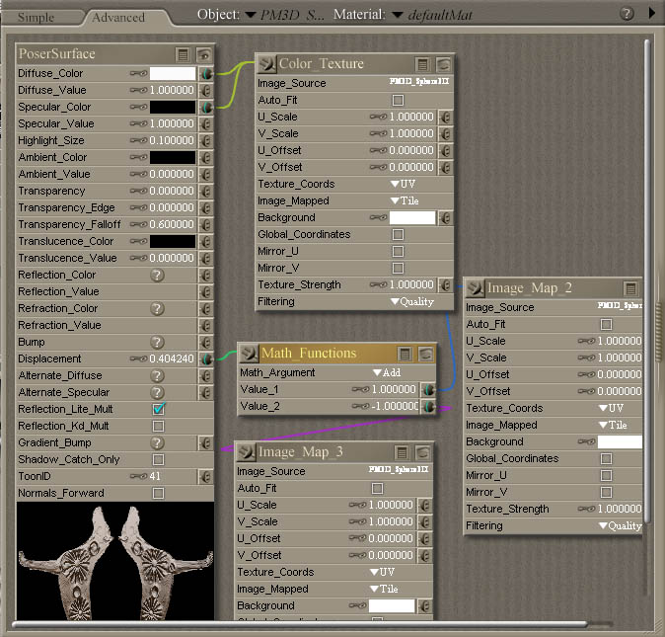665x637 pixels.
Task: Open the Image_Map_2 node options list icon
Action: click(x=630, y=288)
